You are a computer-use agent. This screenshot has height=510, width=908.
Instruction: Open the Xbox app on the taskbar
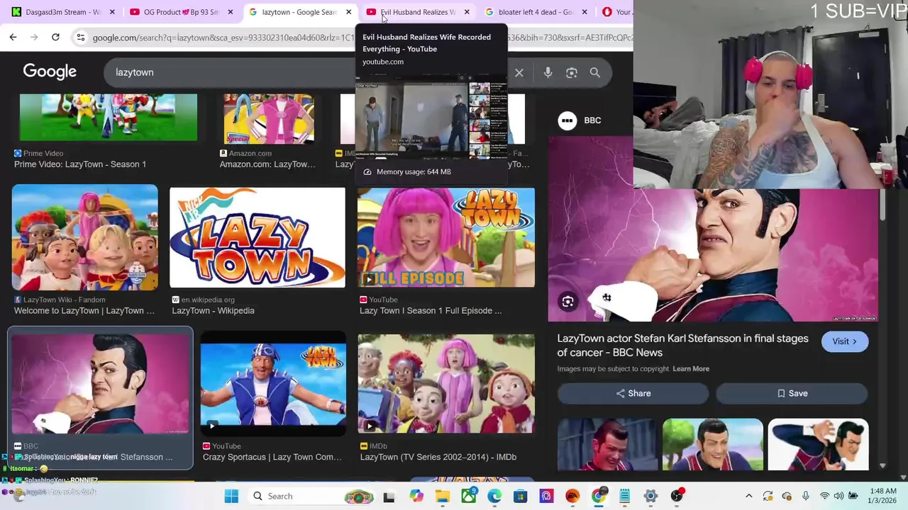click(468, 496)
